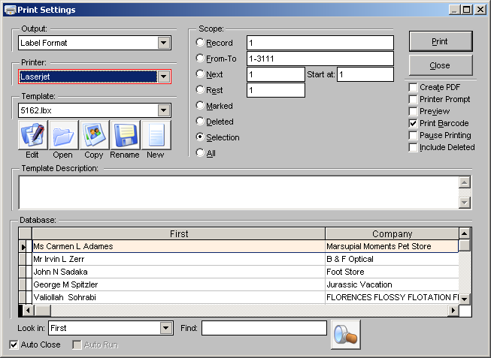Click the database horizontal scrollbar right arrow
The height and width of the screenshot is (358, 491).
pos(453,310)
